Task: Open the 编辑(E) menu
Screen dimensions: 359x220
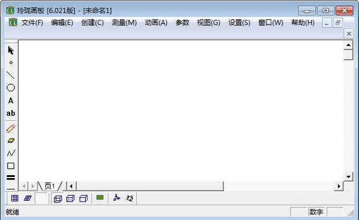Action: coord(62,23)
